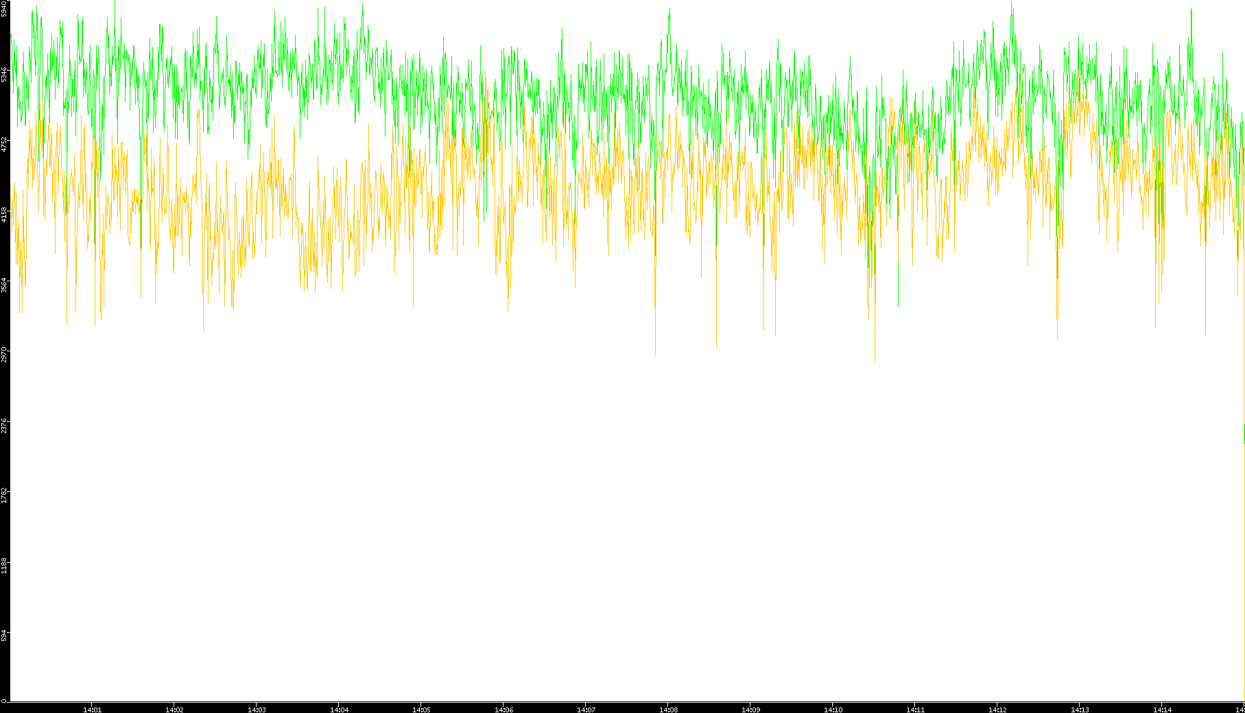The image size is (1245, 713).
Task: Click the 2970 vertical axis label
Action: pos(4,355)
